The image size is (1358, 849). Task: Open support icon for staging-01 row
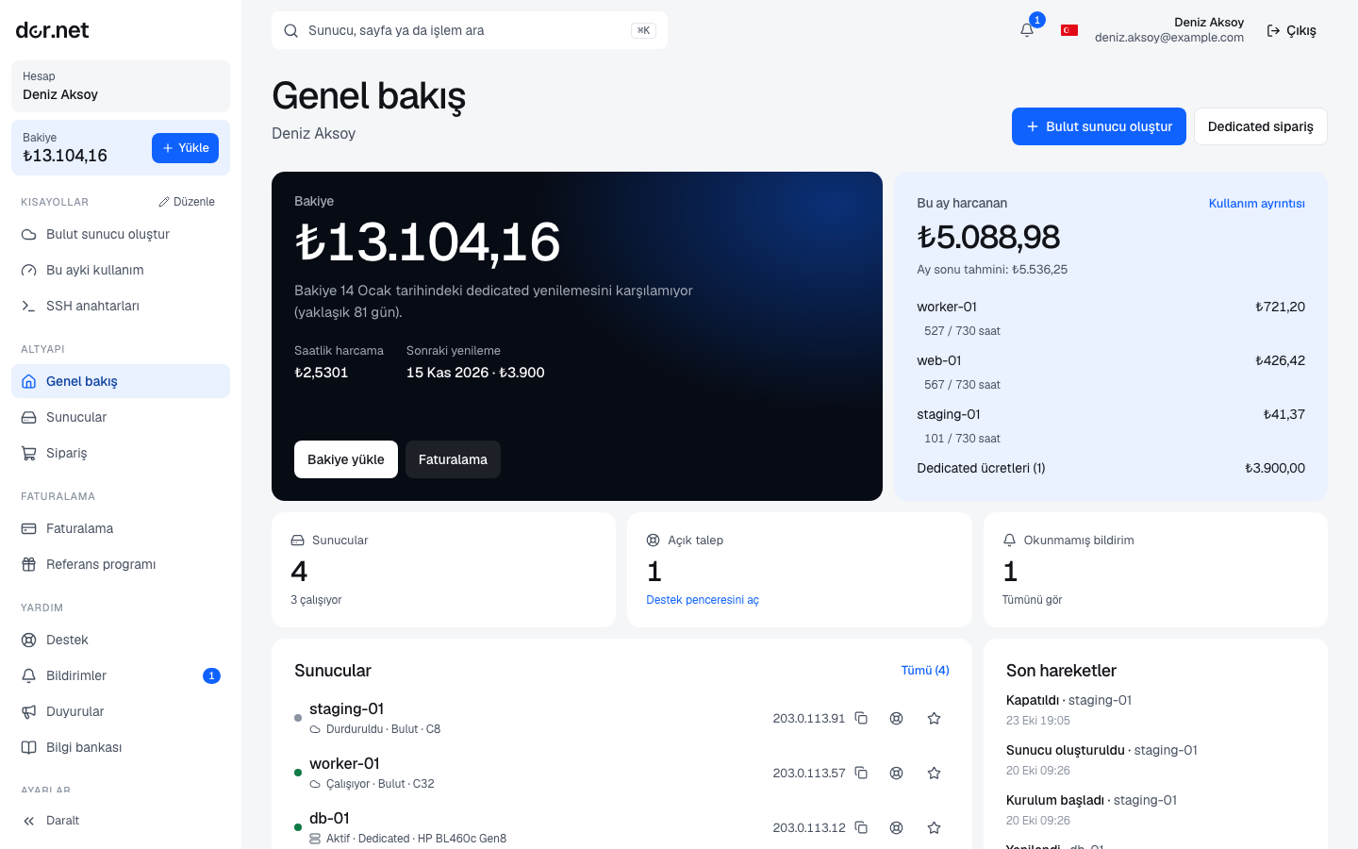coord(897,718)
